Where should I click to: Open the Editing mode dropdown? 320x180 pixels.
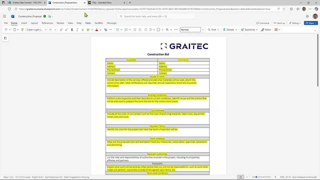[295, 23]
